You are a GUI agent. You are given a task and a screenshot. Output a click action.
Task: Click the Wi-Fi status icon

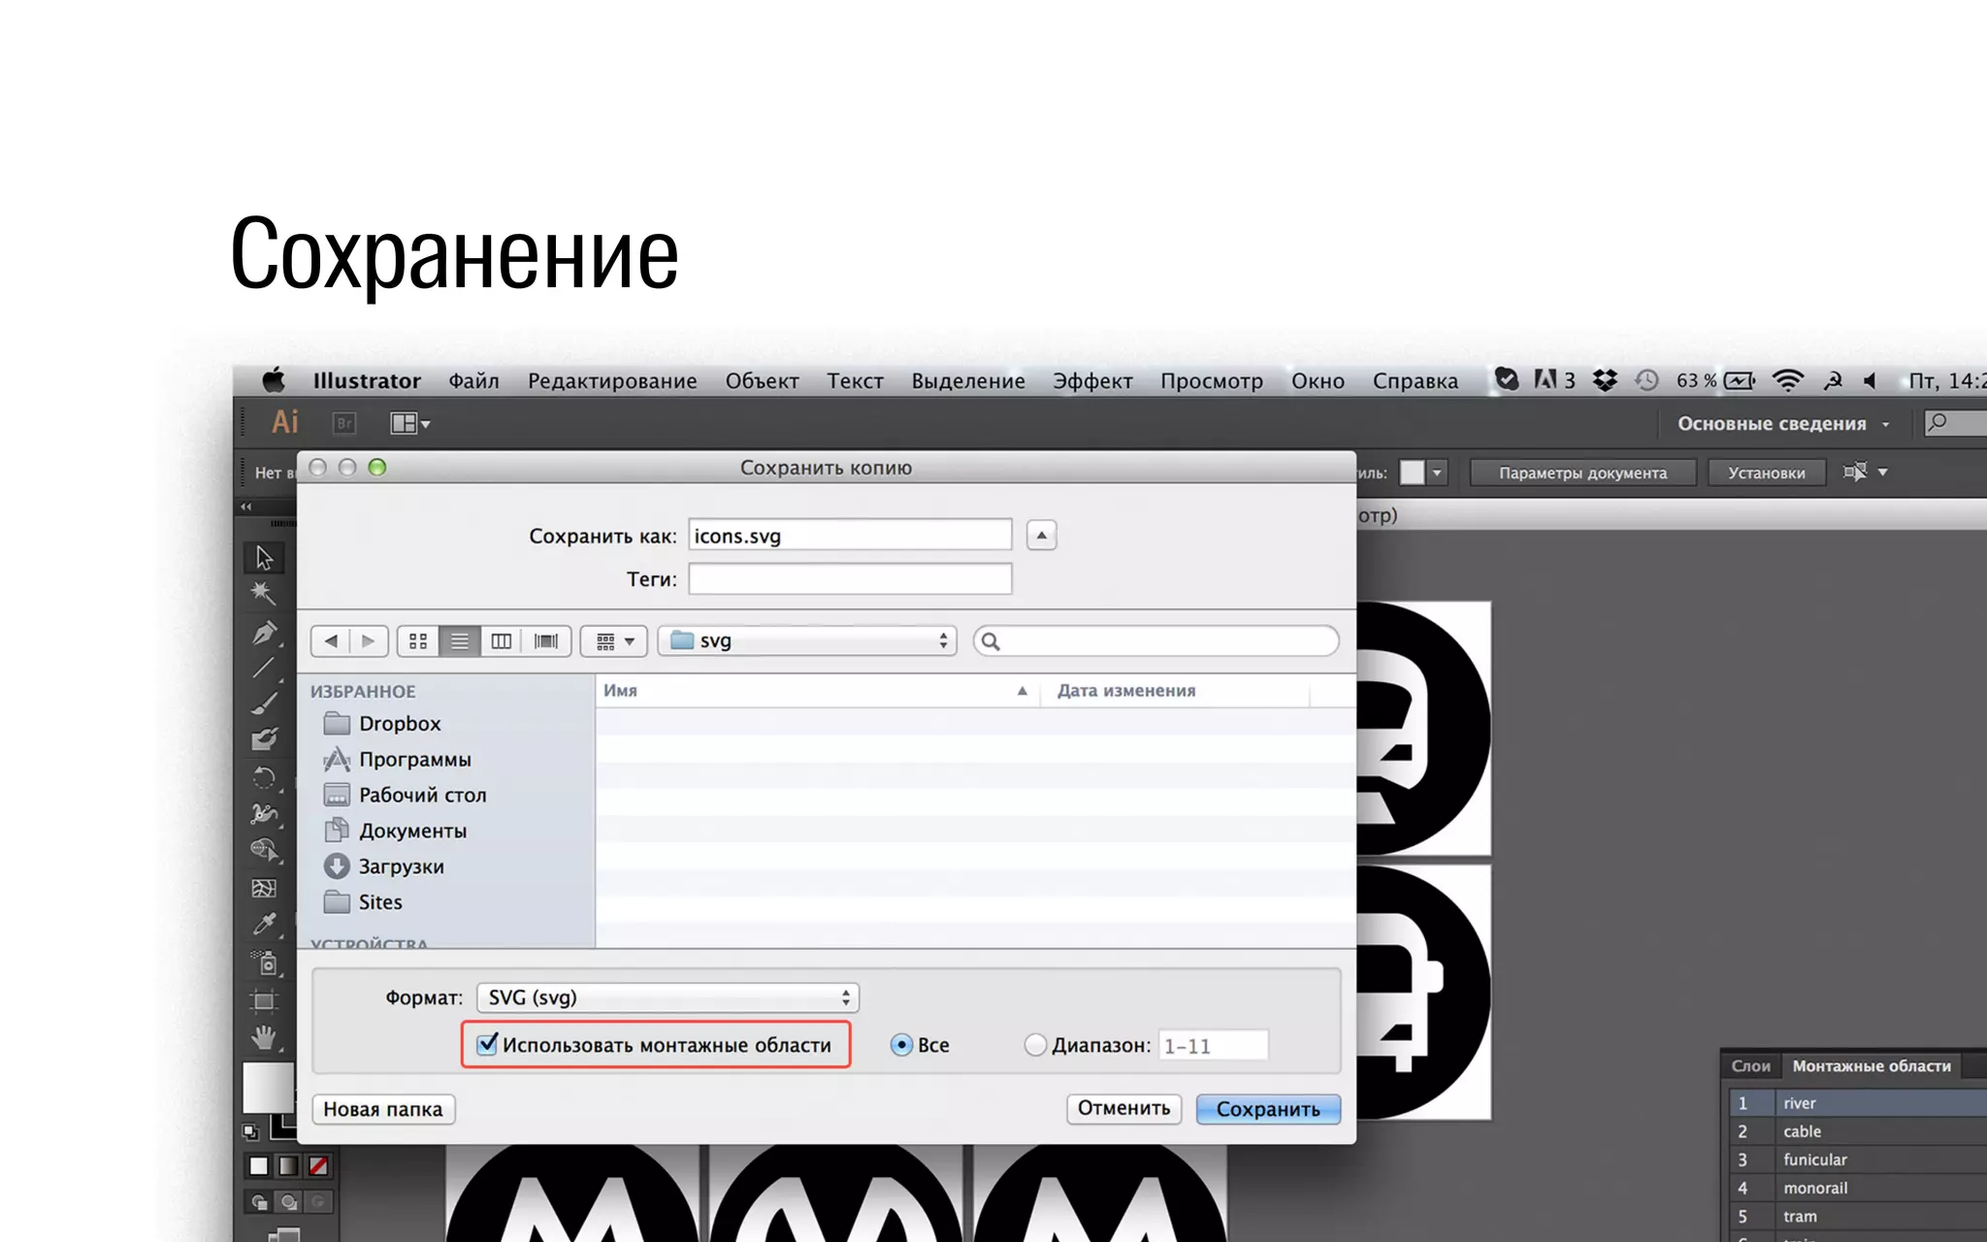[1787, 380]
